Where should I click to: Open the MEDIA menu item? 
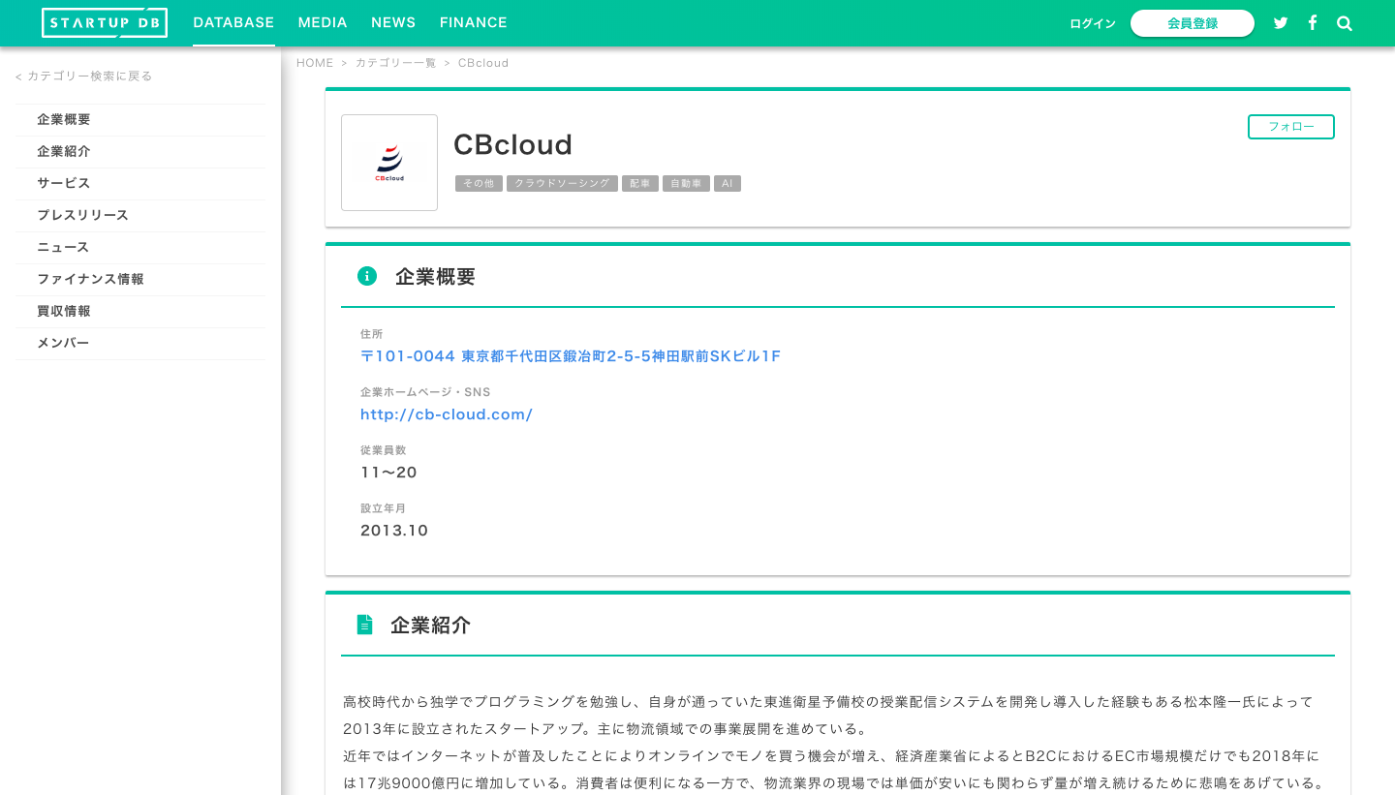tap(323, 22)
